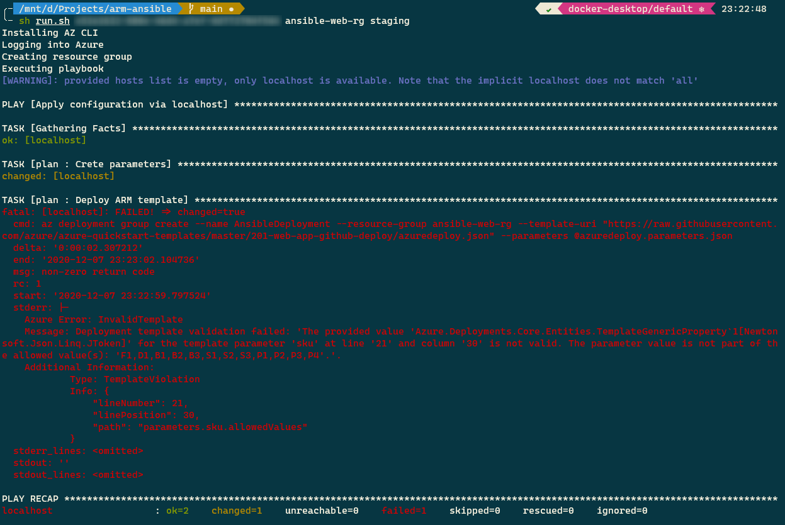Click the start: '2020-12-07 23:22:59.797524' line

(112, 296)
